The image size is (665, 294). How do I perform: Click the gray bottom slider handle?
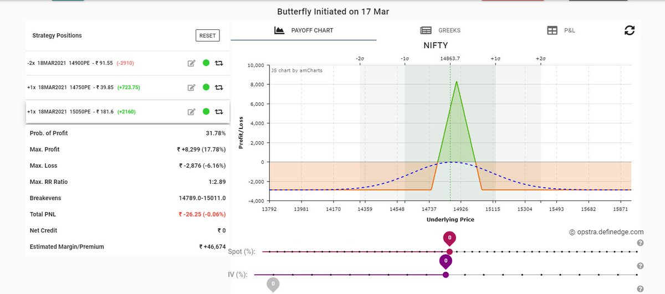(x=273, y=285)
